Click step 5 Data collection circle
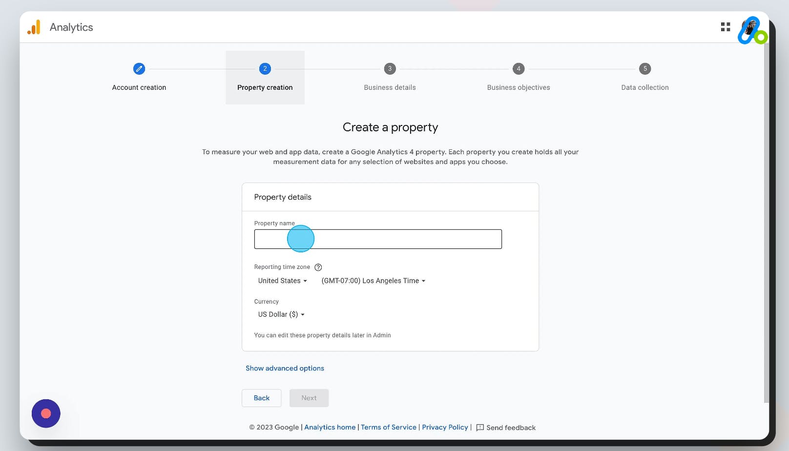Image resolution: width=789 pixels, height=451 pixels. (644, 69)
